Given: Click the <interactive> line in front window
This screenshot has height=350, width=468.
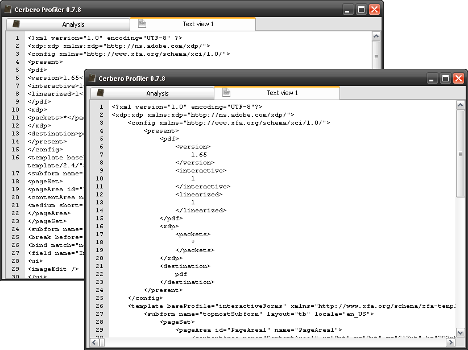Looking at the screenshot, I should click(201, 171).
